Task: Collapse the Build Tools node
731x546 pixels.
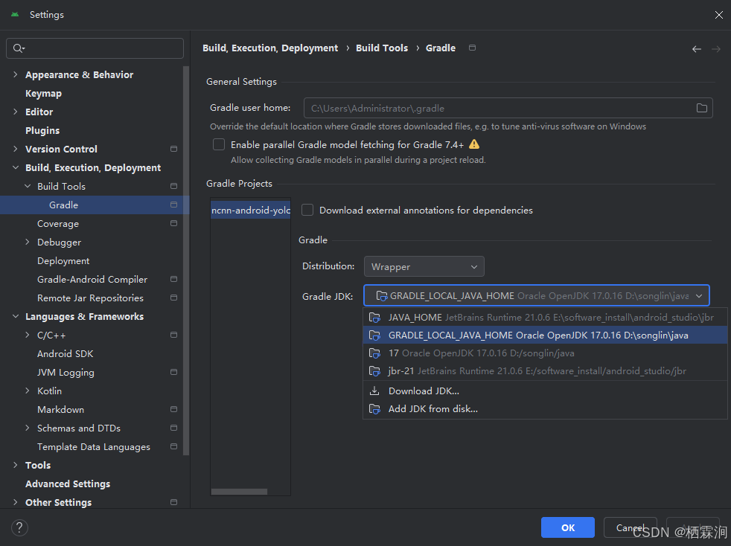Action: pos(28,186)
